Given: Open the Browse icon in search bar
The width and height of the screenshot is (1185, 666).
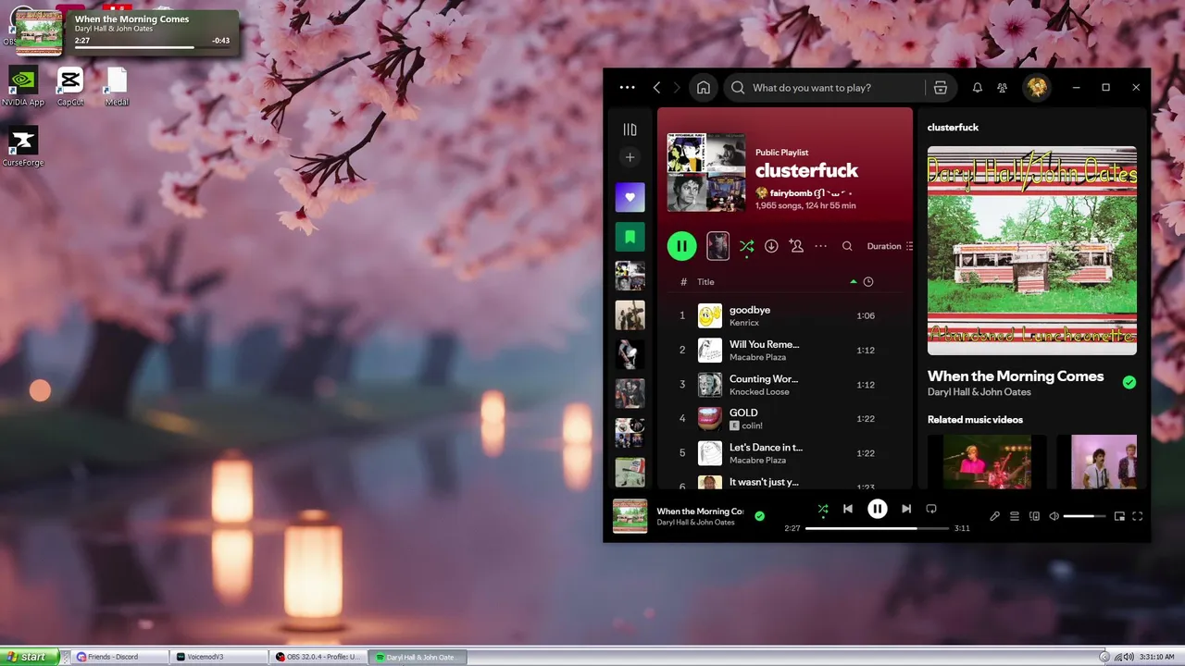Looking at the screenshot, I should (941, 88).
